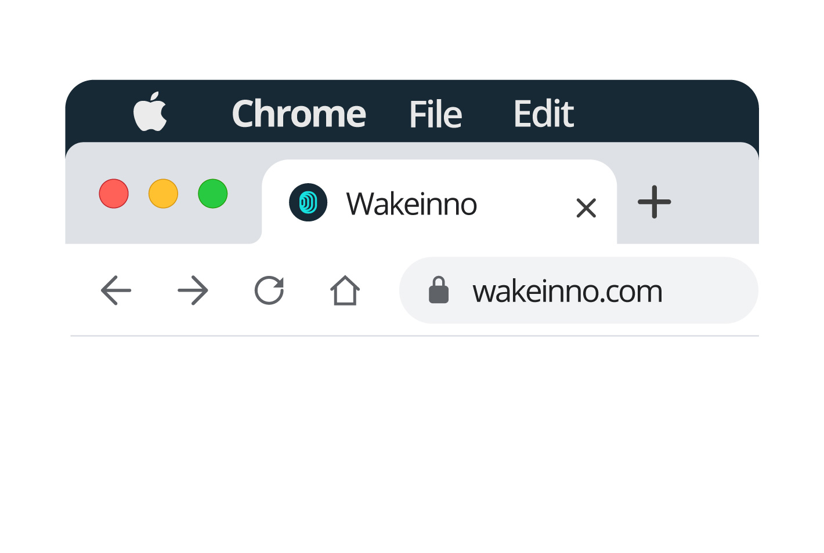View site security info via lock icon
This screenshot has width=824, height=553.
pyautogui.click(x=439, y=290)
